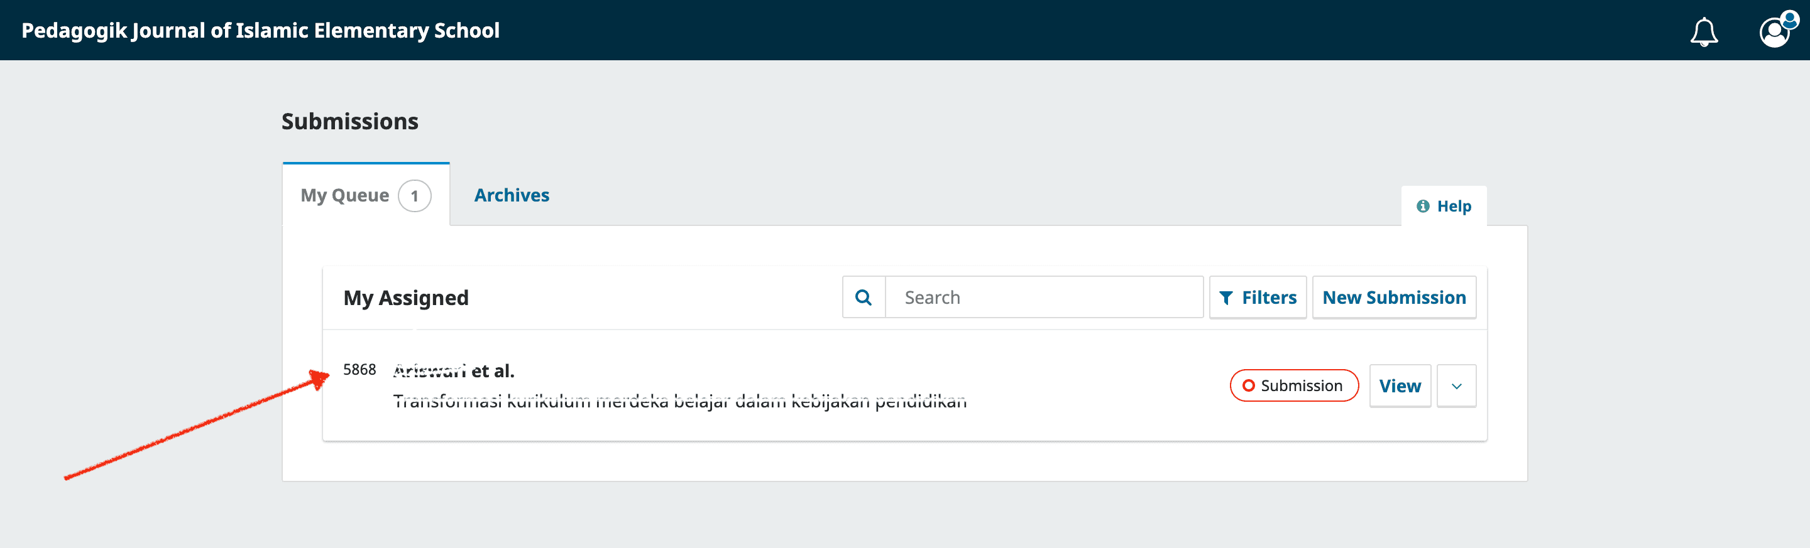Screen dimensions: 1810x548
Task: Click the Filters label text
Action: [1268, 298]
